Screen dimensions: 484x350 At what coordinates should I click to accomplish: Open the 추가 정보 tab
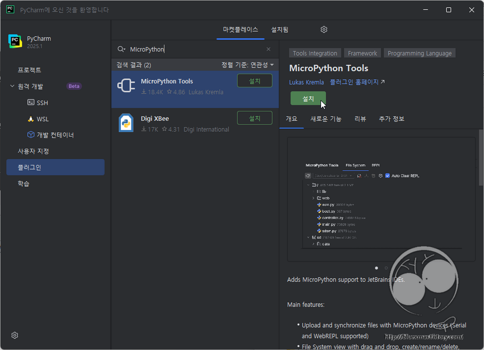392,119
